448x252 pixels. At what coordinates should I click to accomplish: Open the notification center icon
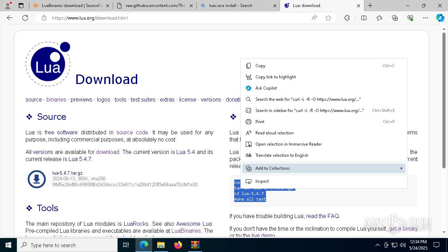pyautogui.click(x=436, y=245)
